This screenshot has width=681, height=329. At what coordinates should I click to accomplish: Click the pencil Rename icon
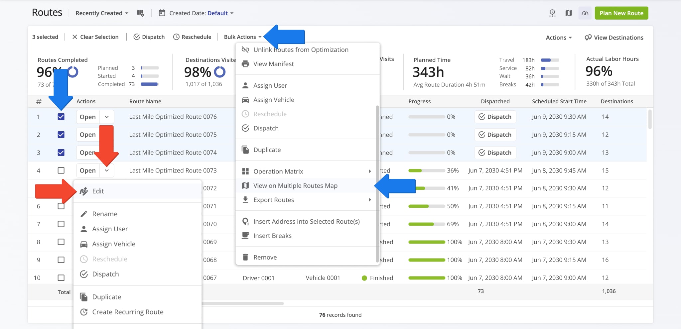point(84,214)
